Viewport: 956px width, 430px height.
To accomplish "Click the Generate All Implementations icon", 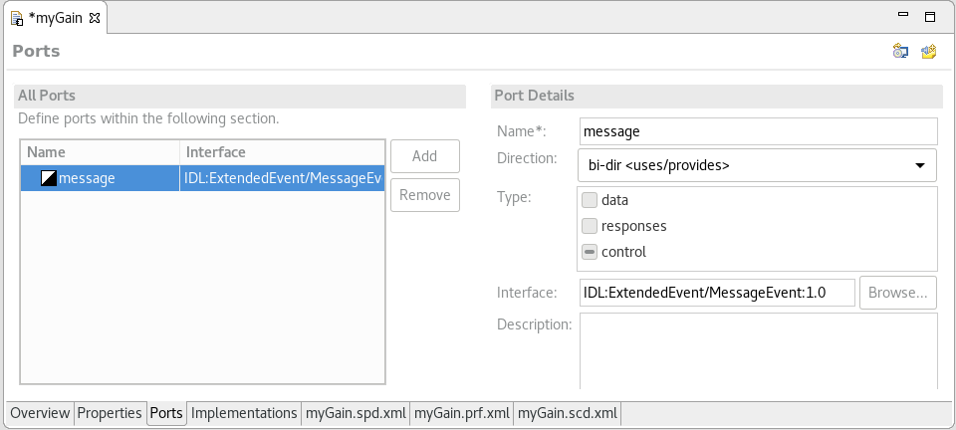I will [x=900, y=52].
